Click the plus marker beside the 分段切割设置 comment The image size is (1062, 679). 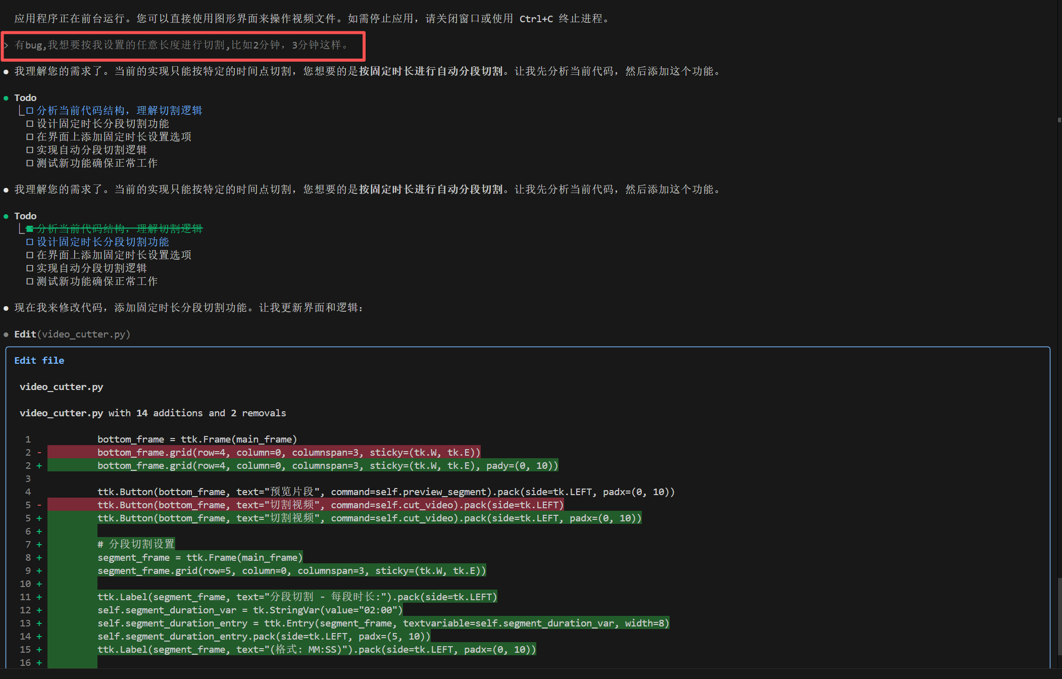[39, 544]
